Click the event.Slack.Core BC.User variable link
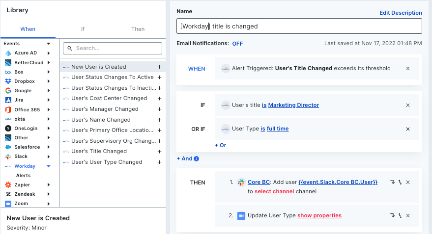This screenshot has width=432, height=234. click(x=338, y=182)
